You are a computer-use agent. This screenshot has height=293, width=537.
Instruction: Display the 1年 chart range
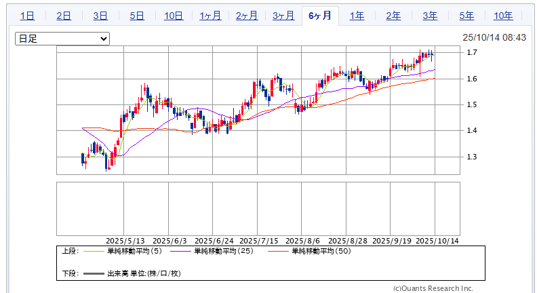[357, 16]
